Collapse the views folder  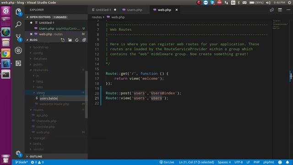click(41, 93)
